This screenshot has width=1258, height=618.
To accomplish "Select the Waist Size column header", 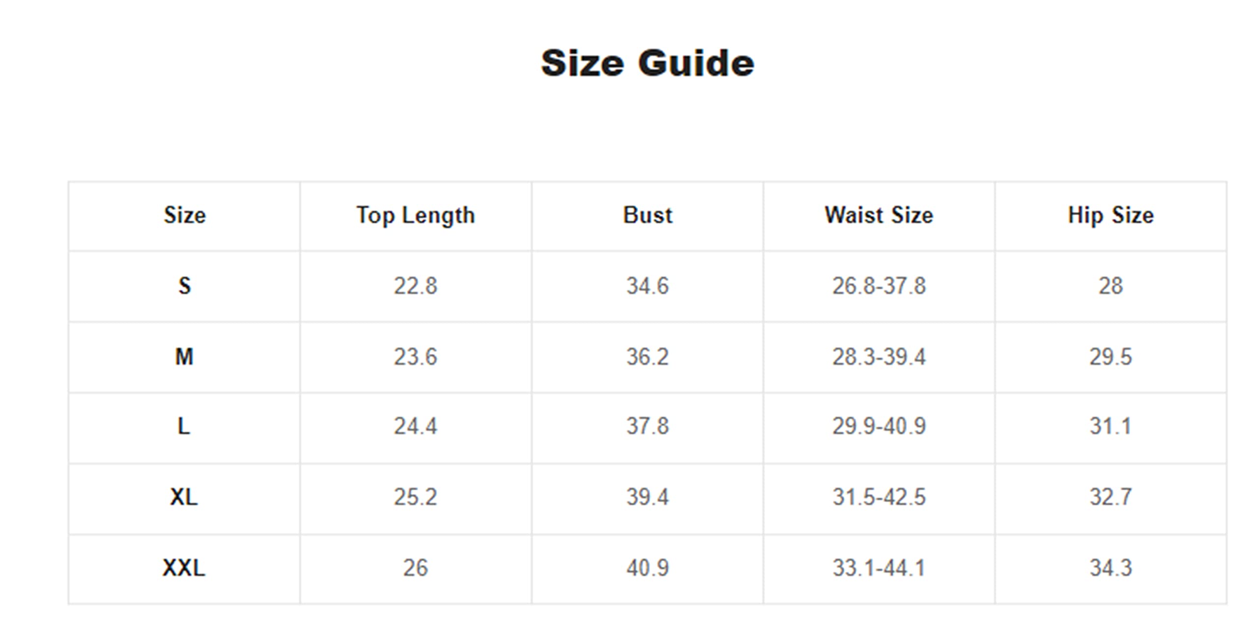I will 879,215.
